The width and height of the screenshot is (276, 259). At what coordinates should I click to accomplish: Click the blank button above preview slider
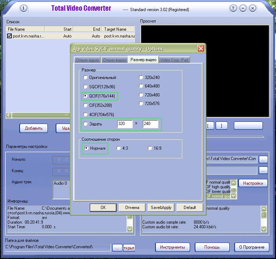point(248,126)
